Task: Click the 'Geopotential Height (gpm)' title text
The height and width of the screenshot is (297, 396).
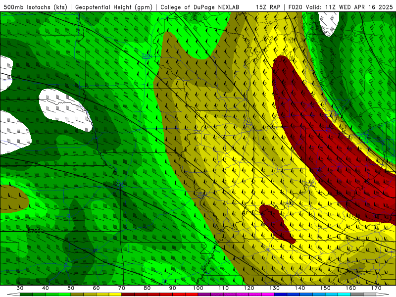Action: 114,7
